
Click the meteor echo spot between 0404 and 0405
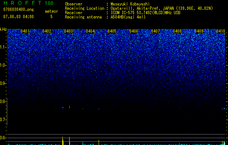99,109
